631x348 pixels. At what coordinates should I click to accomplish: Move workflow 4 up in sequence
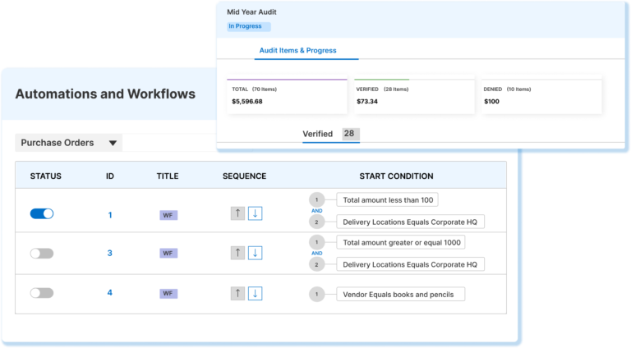pos(237,293)
